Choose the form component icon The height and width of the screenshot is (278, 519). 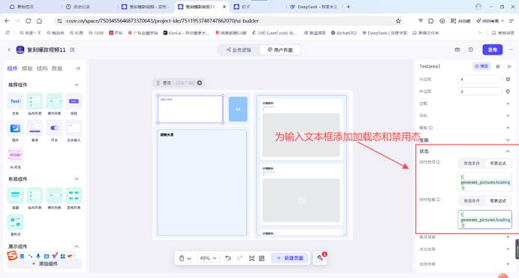click(x=34, y=128)
